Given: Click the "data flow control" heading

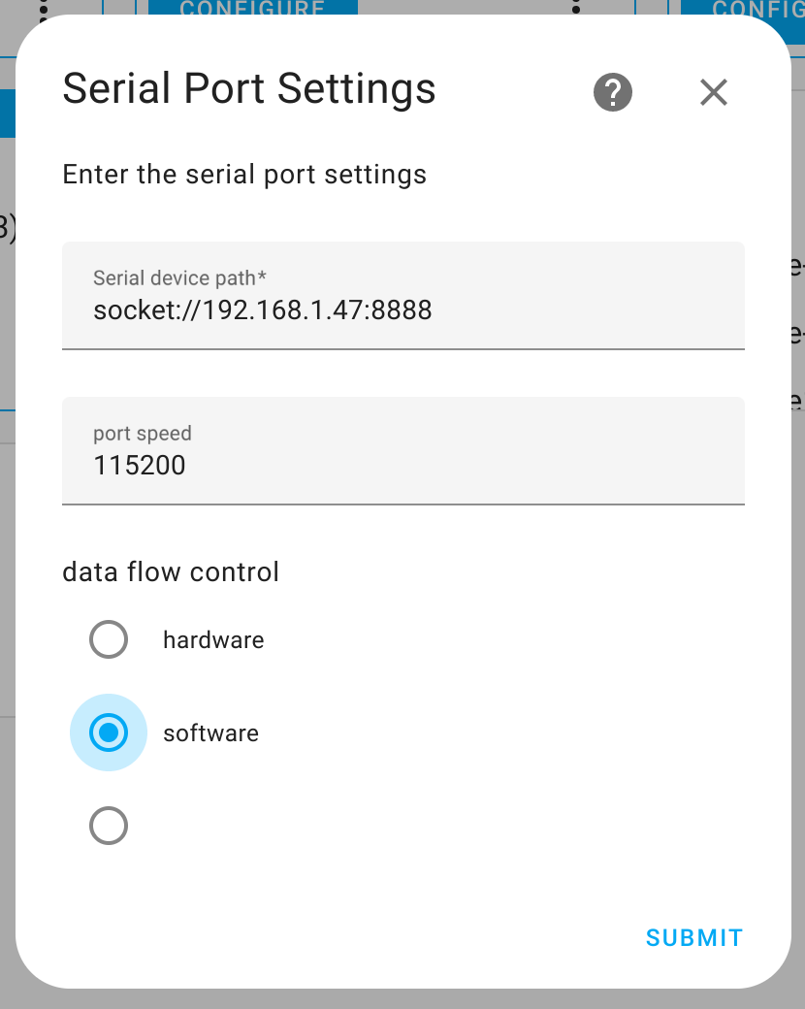Looking at the screenshot, I should point(171,572).
